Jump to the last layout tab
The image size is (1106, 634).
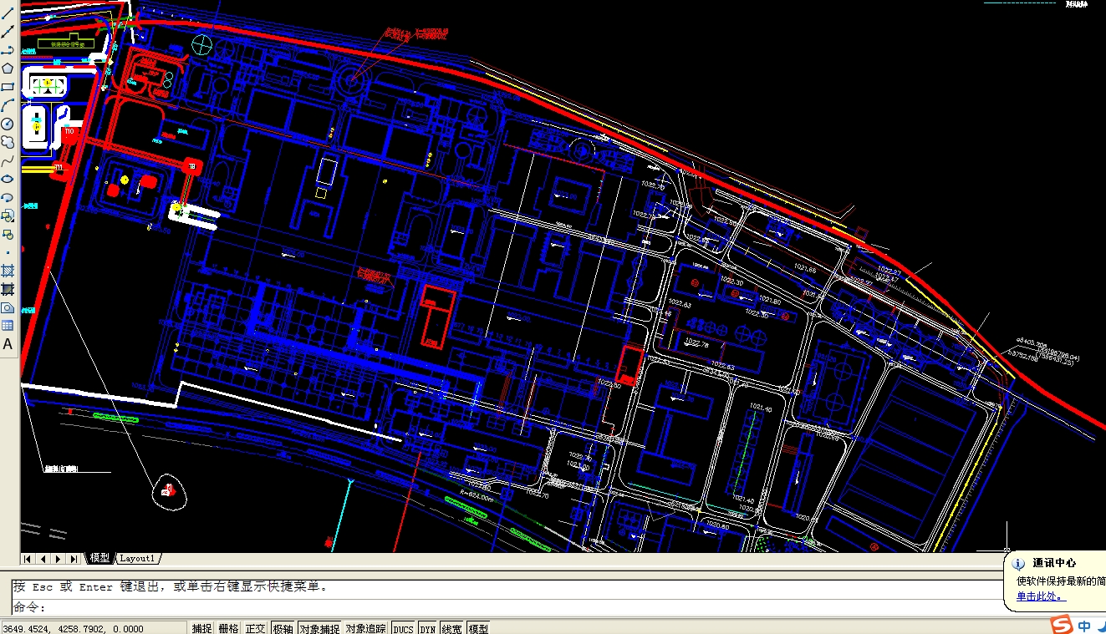[74, 559]
